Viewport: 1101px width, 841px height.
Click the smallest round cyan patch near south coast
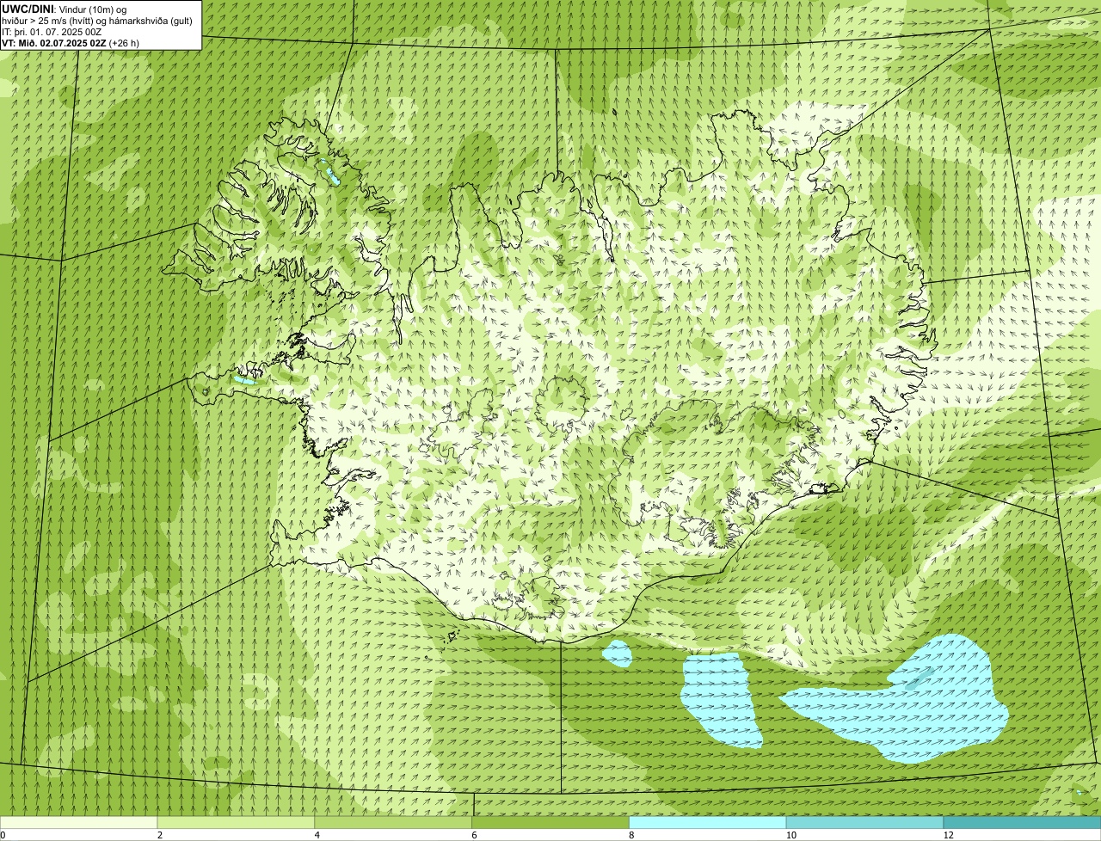[x=617, y=654]
